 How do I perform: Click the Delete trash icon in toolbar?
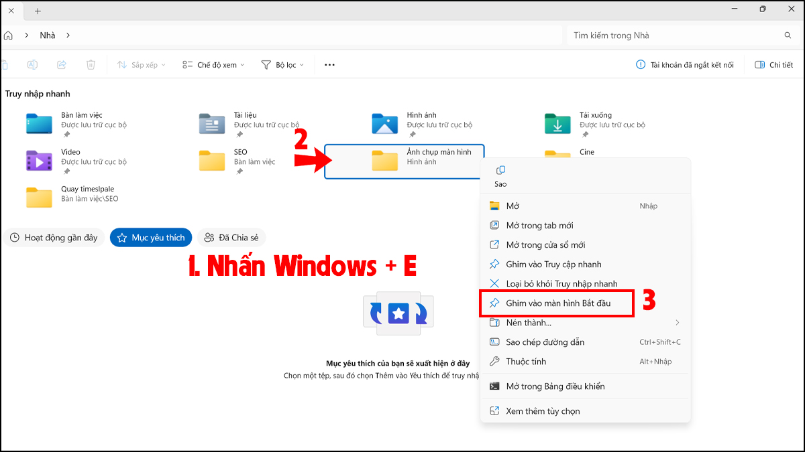tap(91, 65)
